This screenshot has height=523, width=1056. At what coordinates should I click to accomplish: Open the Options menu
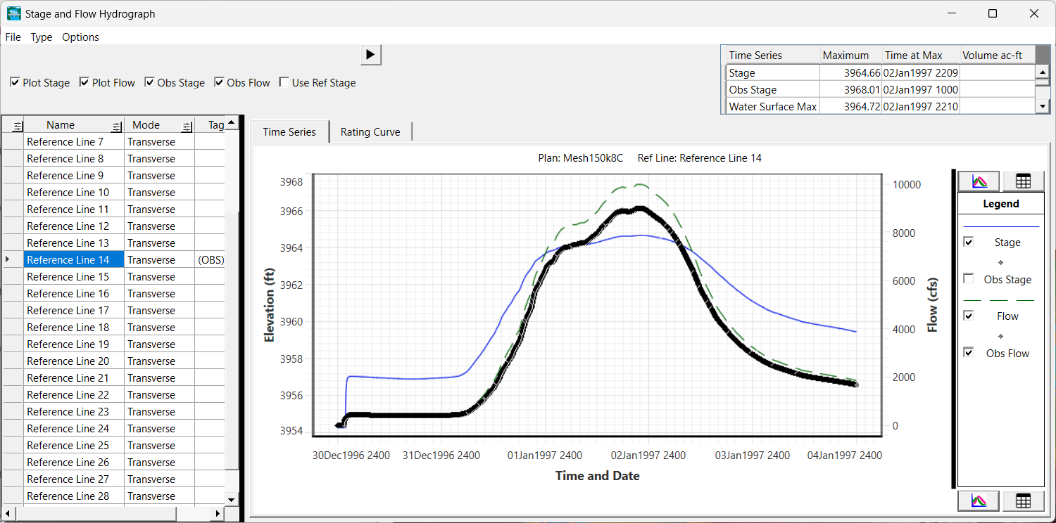click(80, 37)
